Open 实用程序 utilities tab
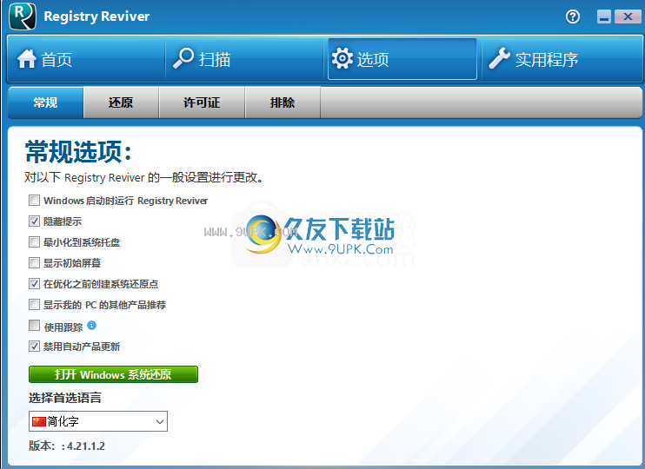 [562, 59]
